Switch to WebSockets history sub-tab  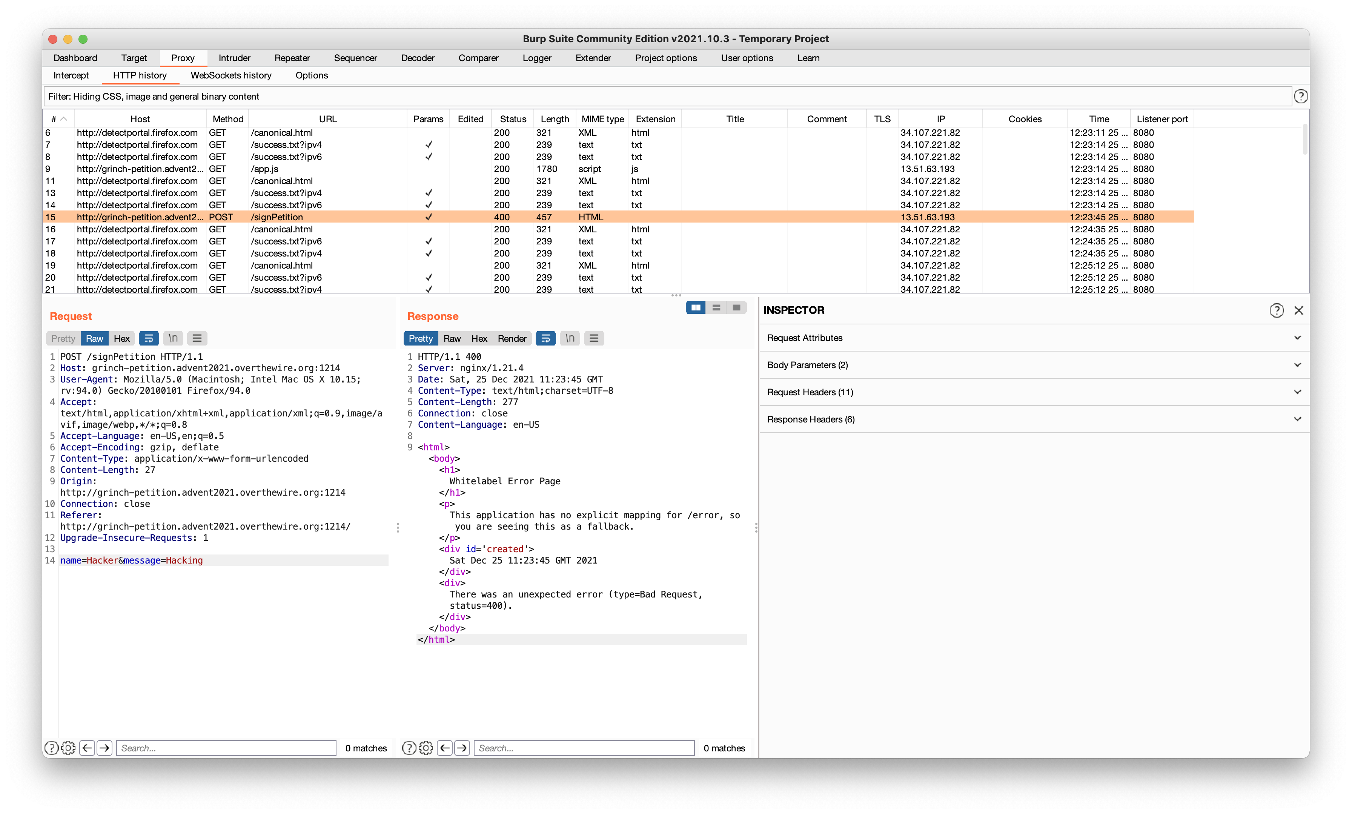(231, 75)
